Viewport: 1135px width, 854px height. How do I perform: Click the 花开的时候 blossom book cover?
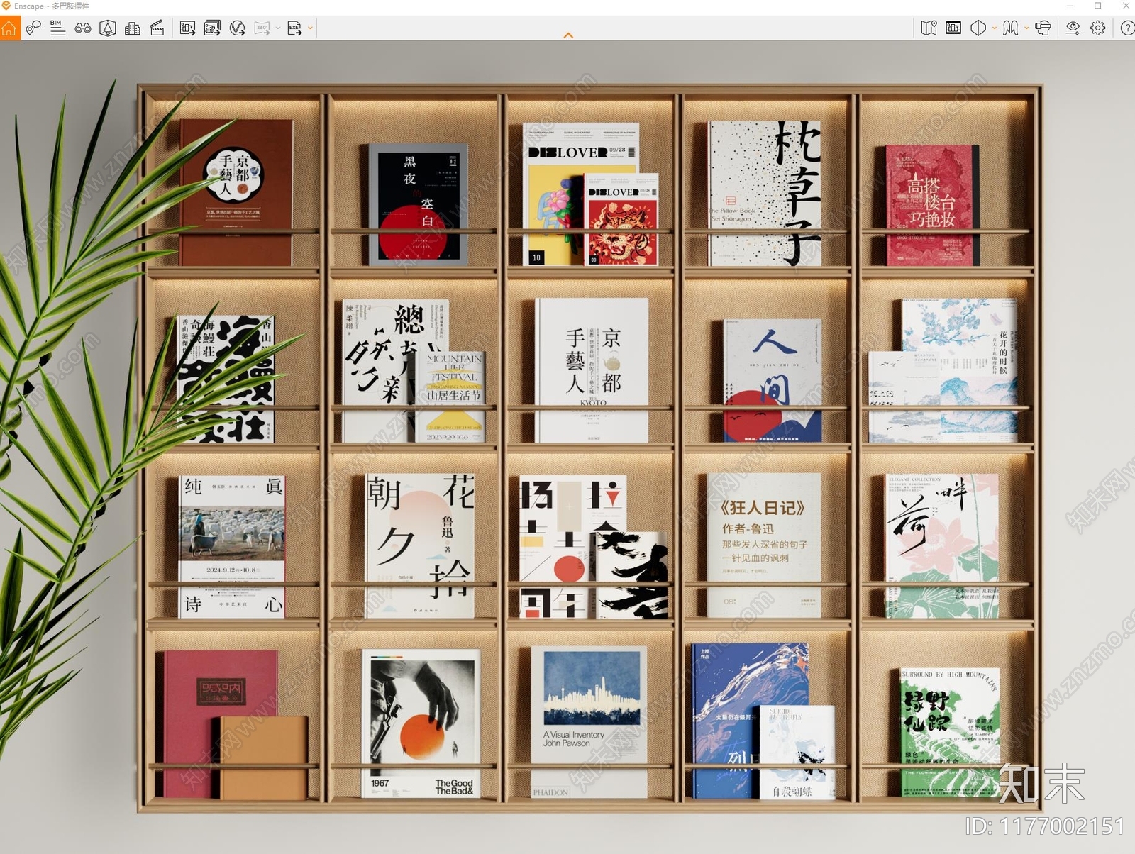[x=959, y=369]
